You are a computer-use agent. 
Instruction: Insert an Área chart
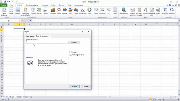(76, 12)
